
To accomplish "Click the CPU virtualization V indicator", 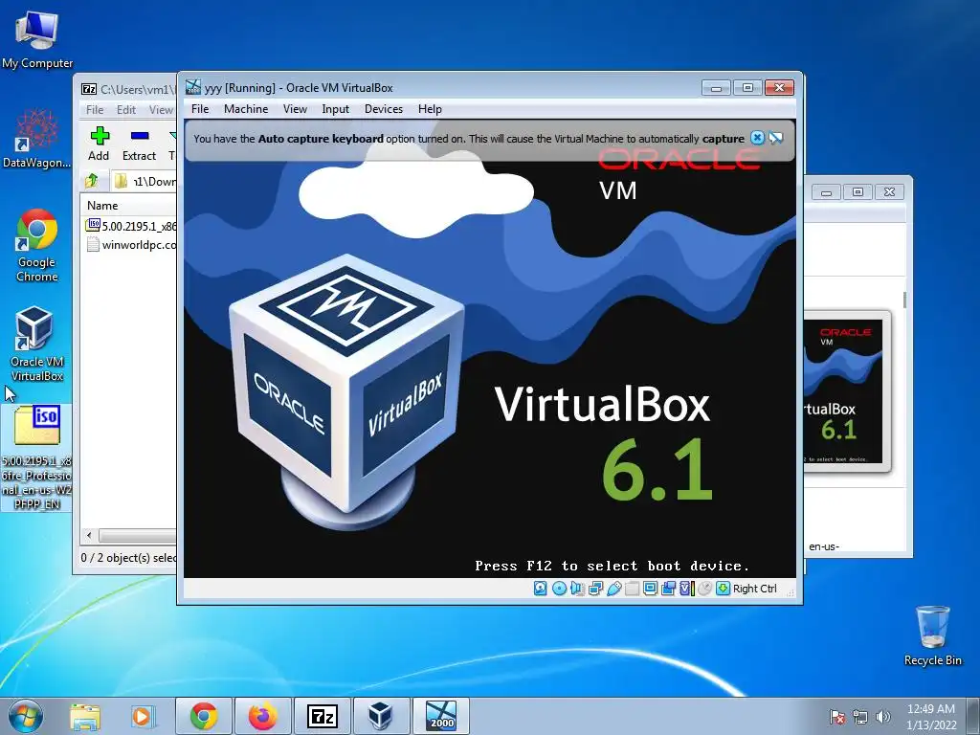I will pos(686,589).
